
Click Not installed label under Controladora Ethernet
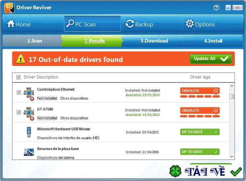click(47, 98)
